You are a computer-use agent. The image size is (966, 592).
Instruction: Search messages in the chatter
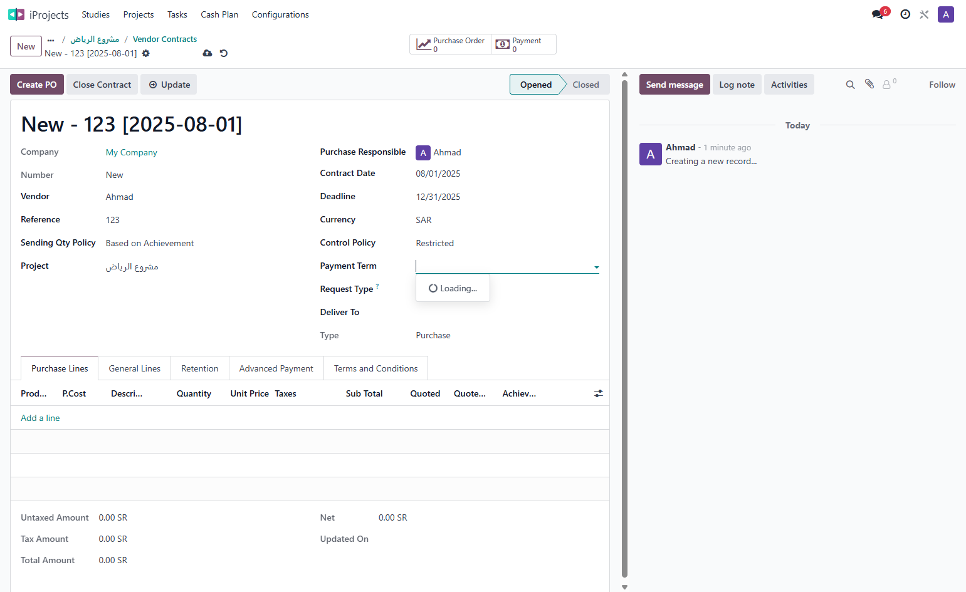[850, 85]
